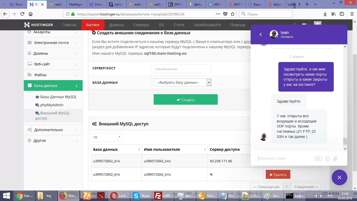The image size is (357, 201).
Task: Switch to the Chrome taskbar window
Action: tap(24, 196)
